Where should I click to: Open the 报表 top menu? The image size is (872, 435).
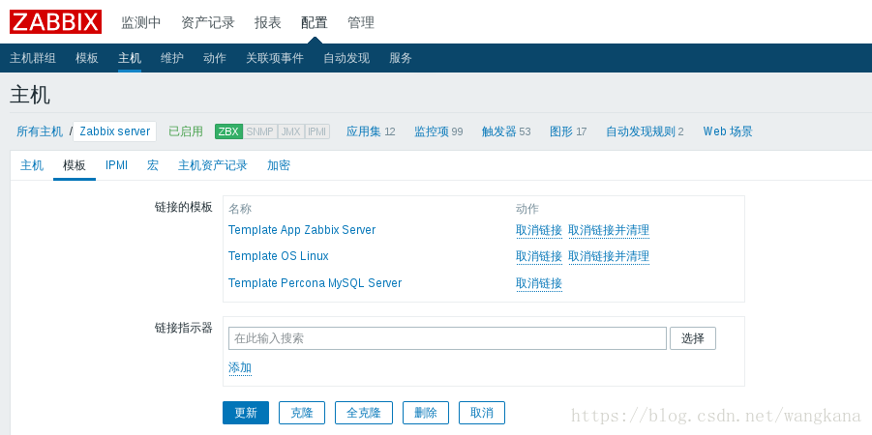pos(268,23)
